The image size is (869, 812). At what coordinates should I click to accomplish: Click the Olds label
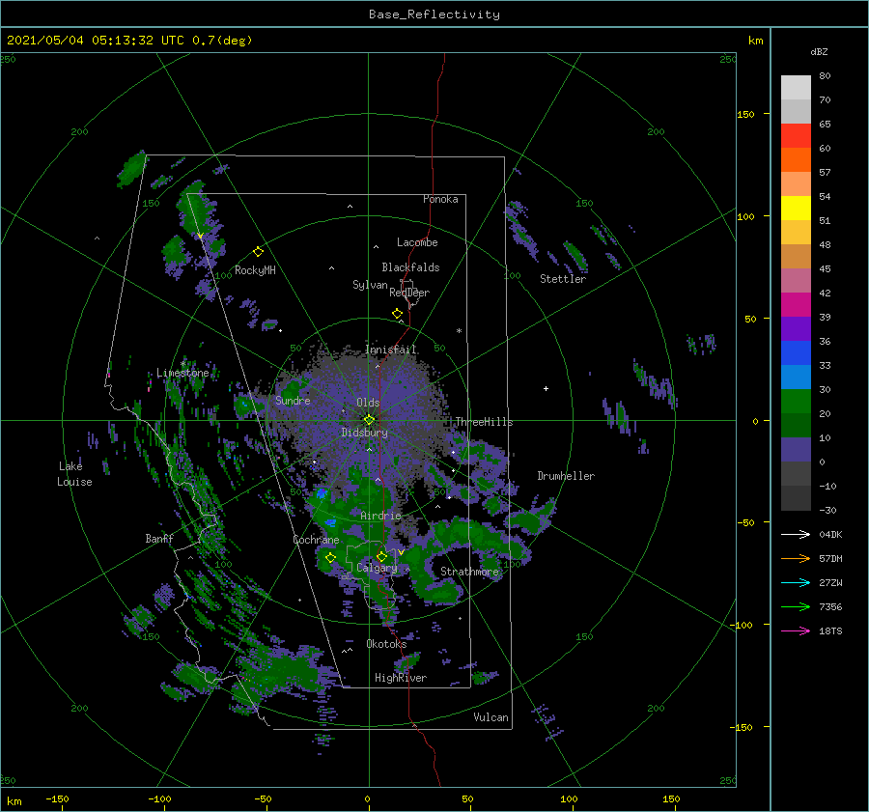[368, 403]
